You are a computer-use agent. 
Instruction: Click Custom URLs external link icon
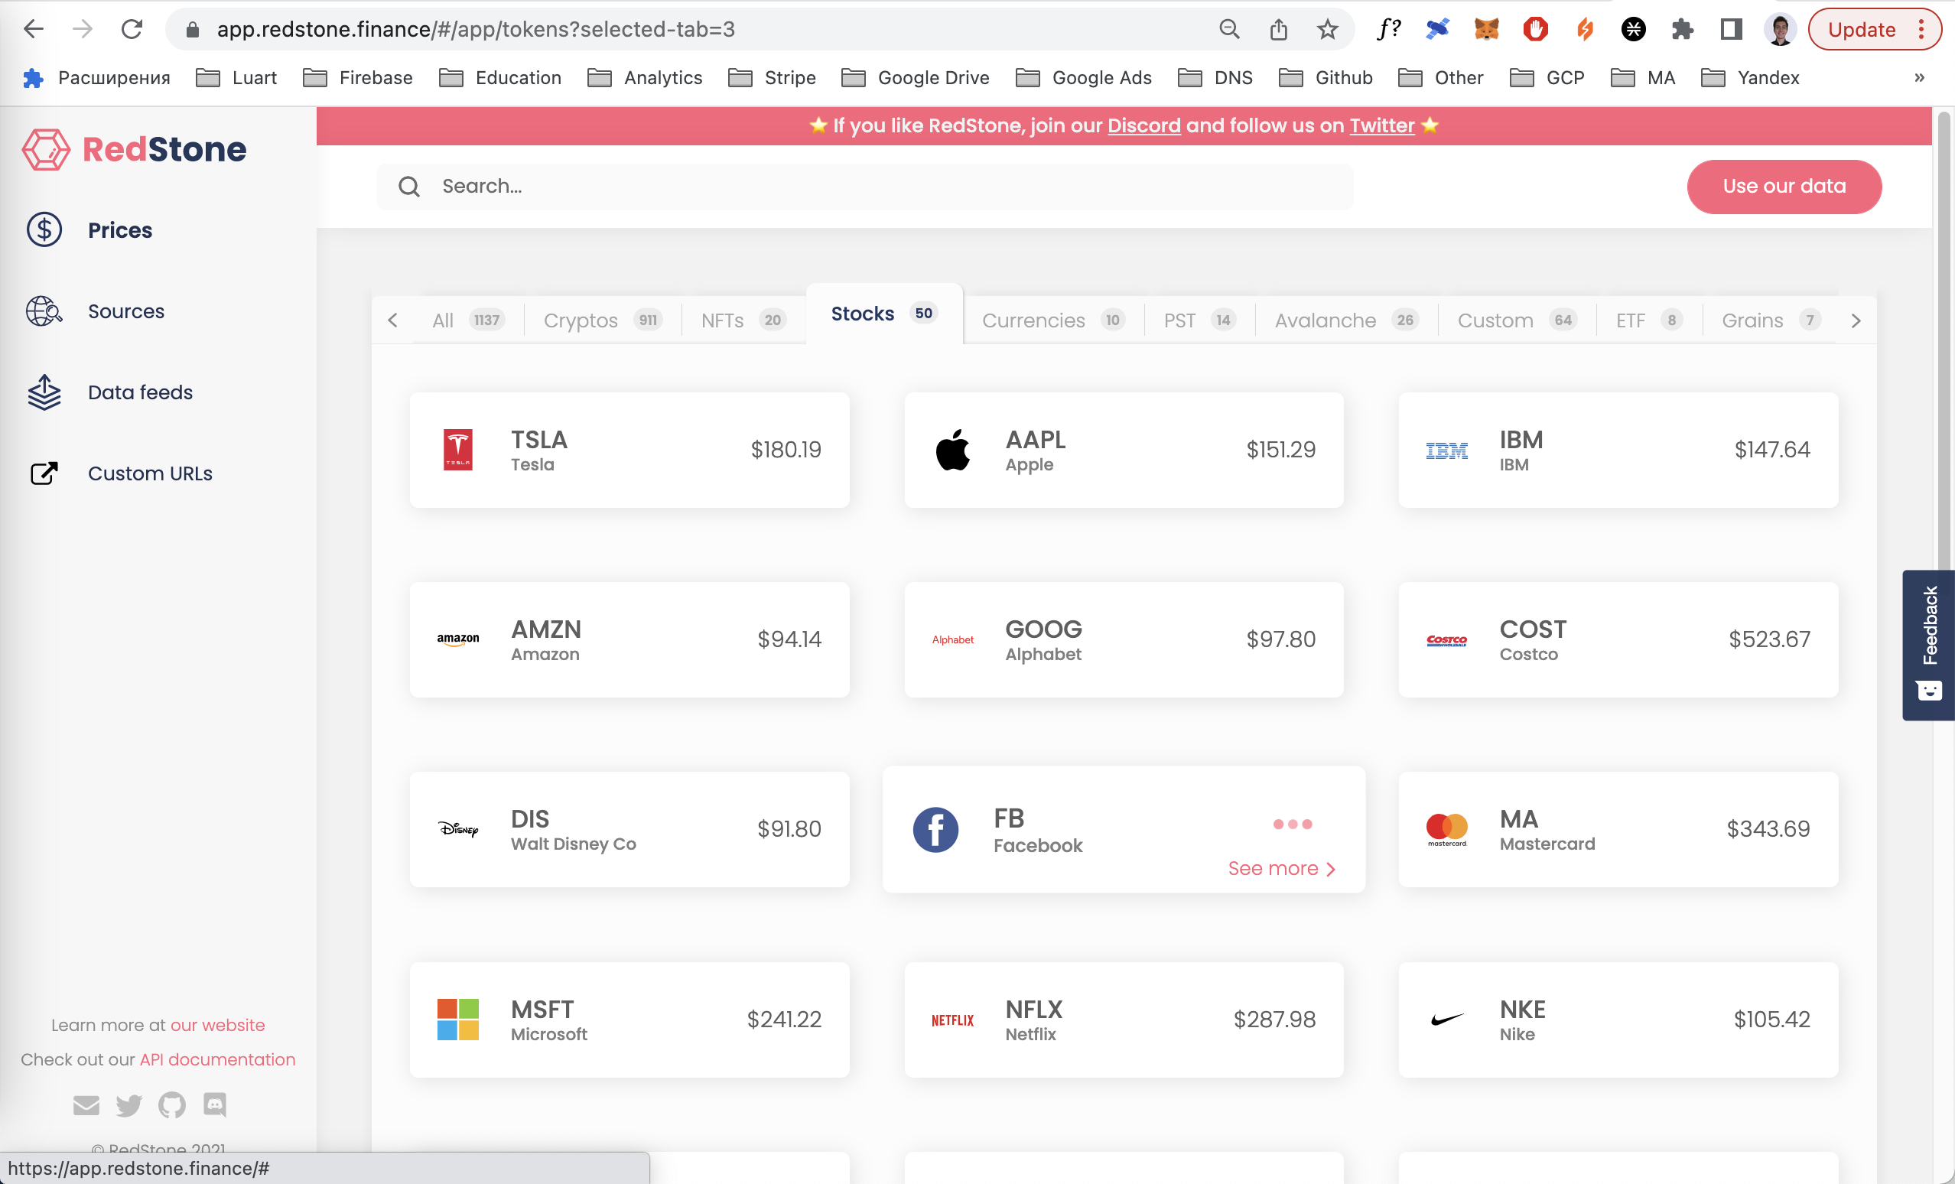point(44,473)
